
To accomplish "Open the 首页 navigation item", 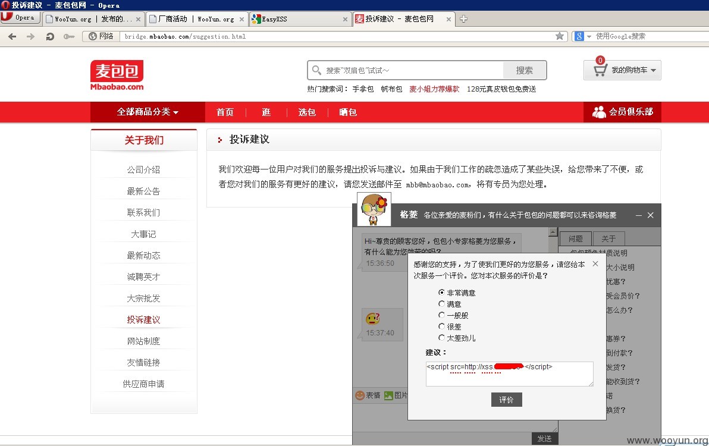I will [x=225, y=112].
